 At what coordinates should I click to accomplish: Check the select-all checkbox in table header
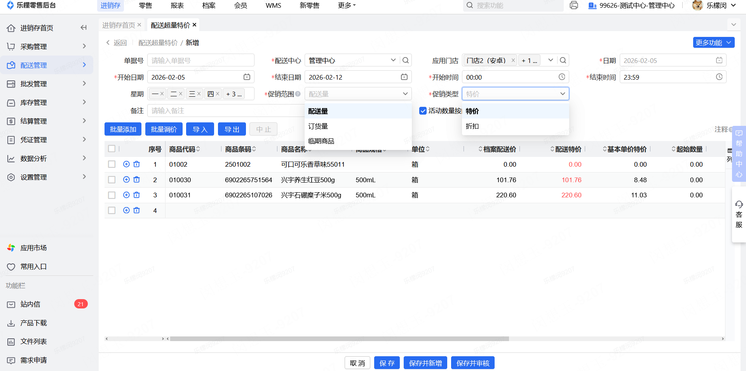tap(112, 149)
